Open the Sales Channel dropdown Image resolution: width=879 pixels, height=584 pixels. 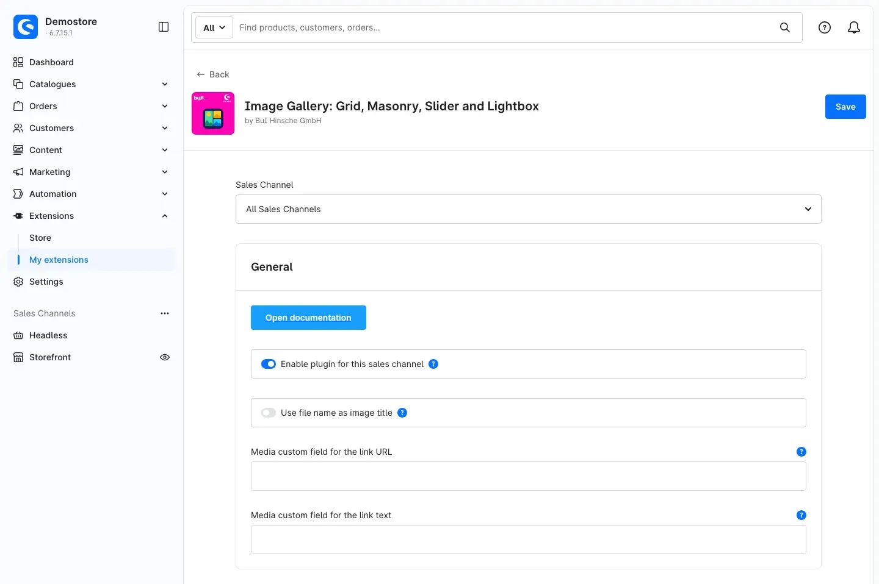point(529,209)
